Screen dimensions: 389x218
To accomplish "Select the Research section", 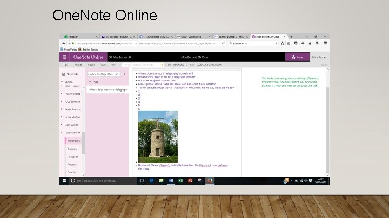I will pos(73,157).
